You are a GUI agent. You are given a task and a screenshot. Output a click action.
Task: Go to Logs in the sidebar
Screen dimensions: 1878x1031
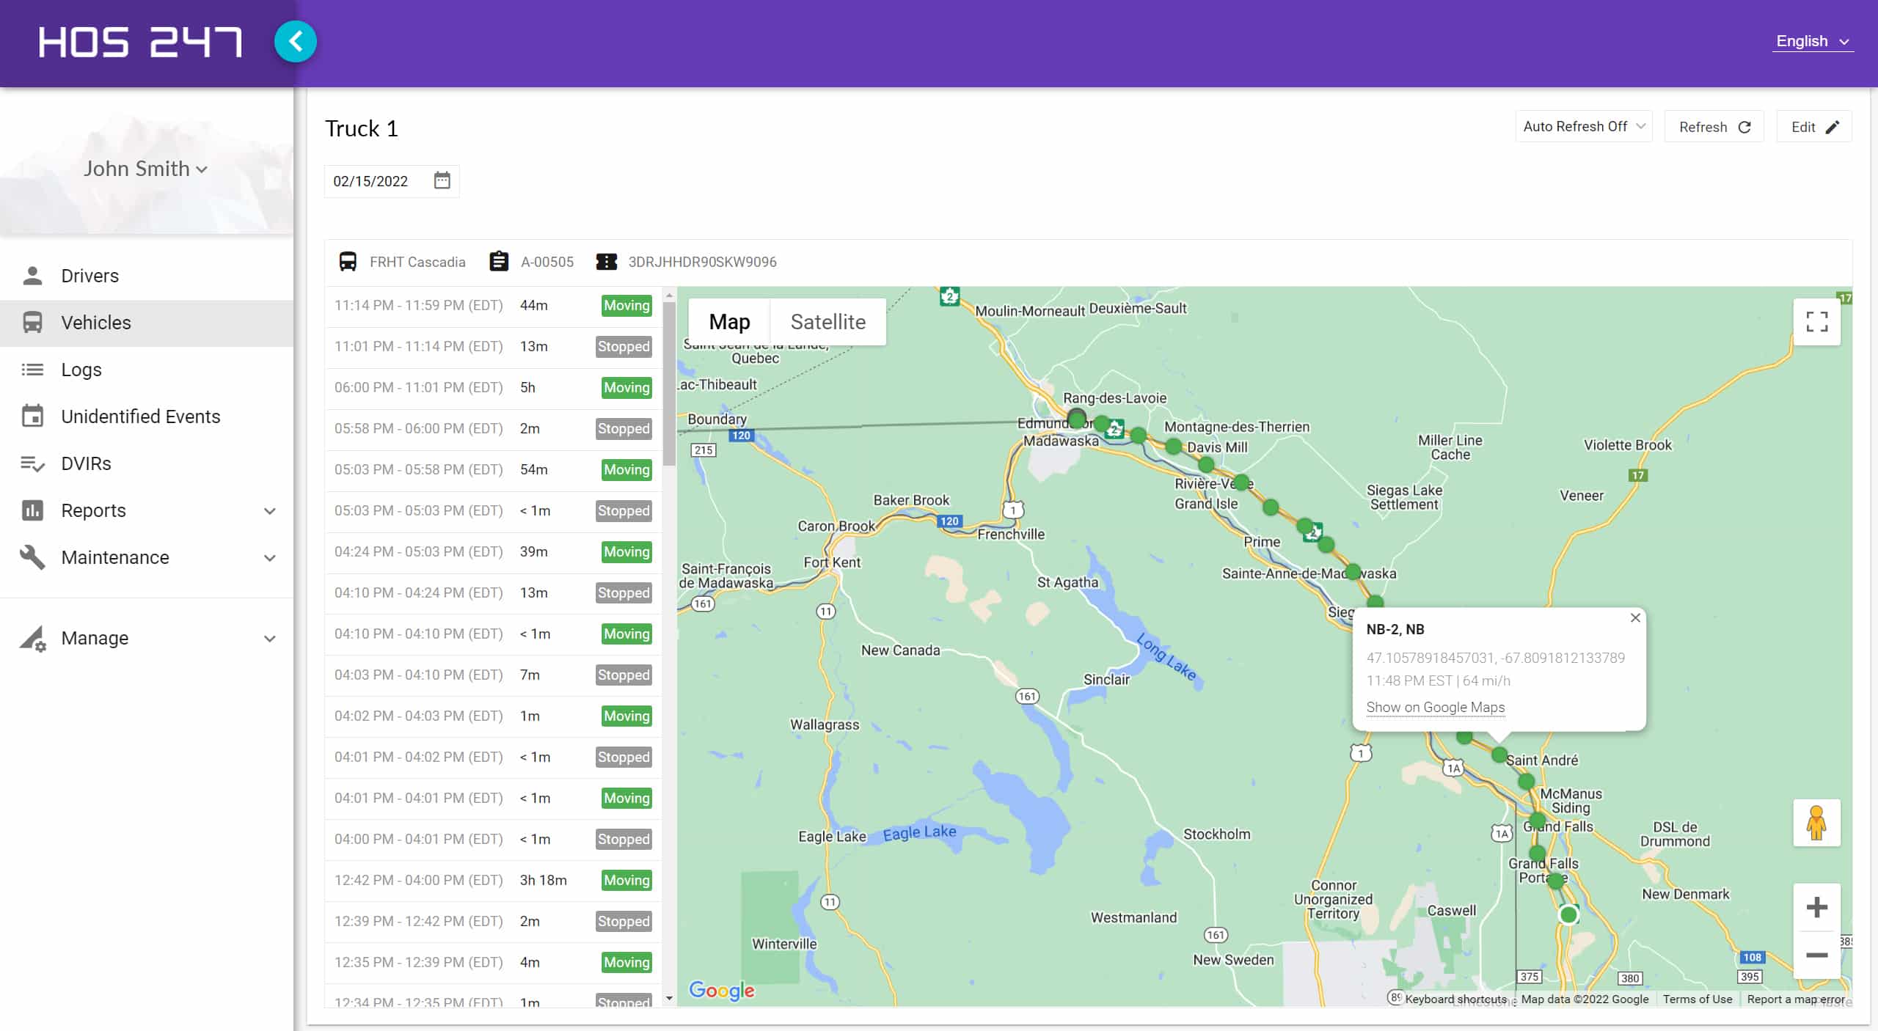click(x=147, y=370)
